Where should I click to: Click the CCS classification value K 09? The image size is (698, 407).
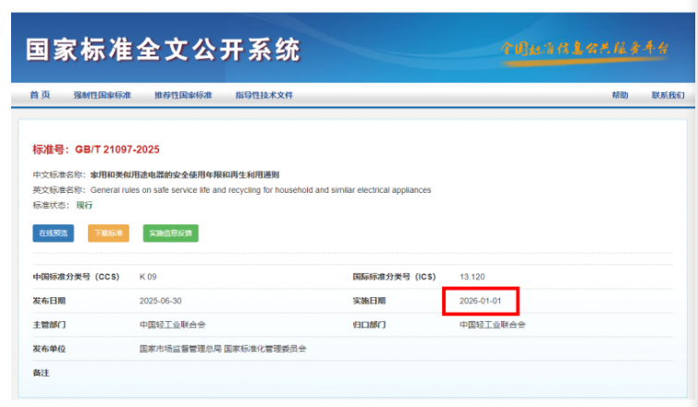click(x=148, y=276)
